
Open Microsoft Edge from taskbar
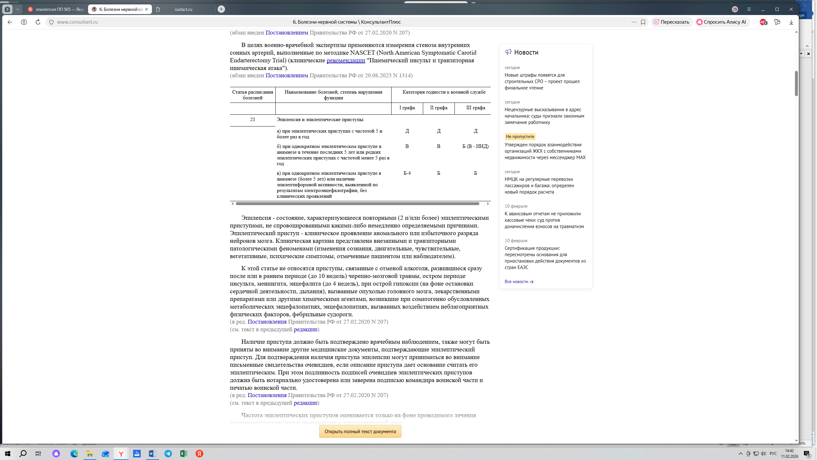(x=74, y=454)
